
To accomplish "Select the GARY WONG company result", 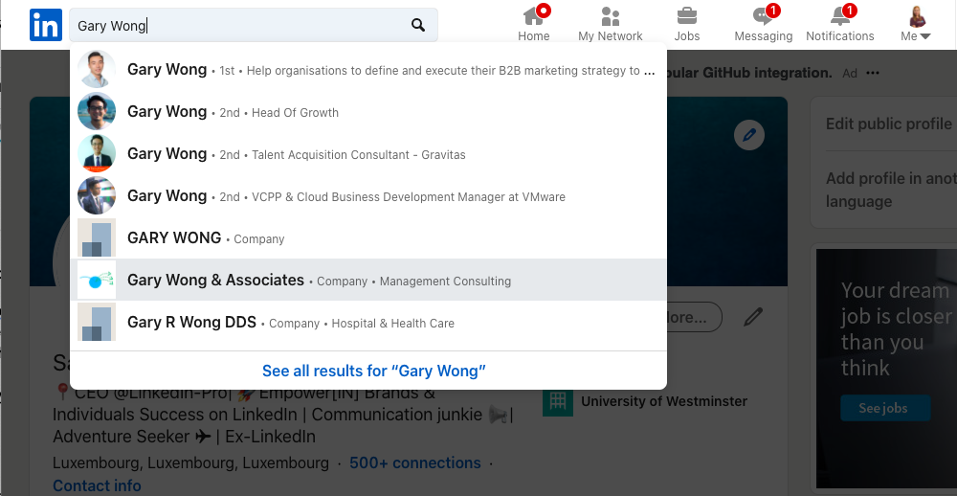I will 368,238.
